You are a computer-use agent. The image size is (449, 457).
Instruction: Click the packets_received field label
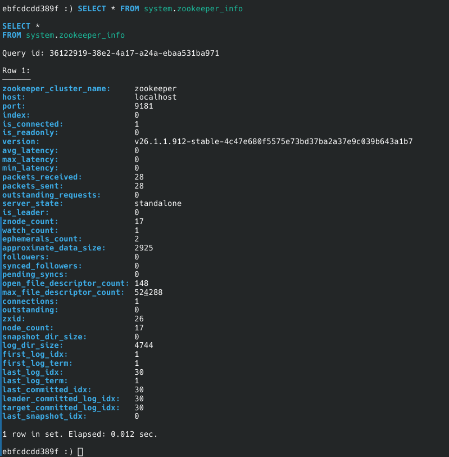pyautogui.click(x=42, y=177)
